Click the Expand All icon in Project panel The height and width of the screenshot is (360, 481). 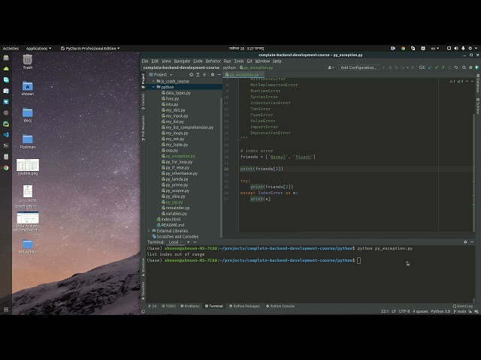pos(198,75)
